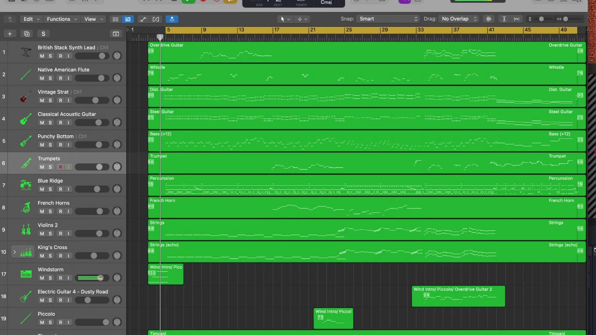The width and height of the screenshot is (596, 335).
Task: Show automation with the curve icon
Action: 143,19
